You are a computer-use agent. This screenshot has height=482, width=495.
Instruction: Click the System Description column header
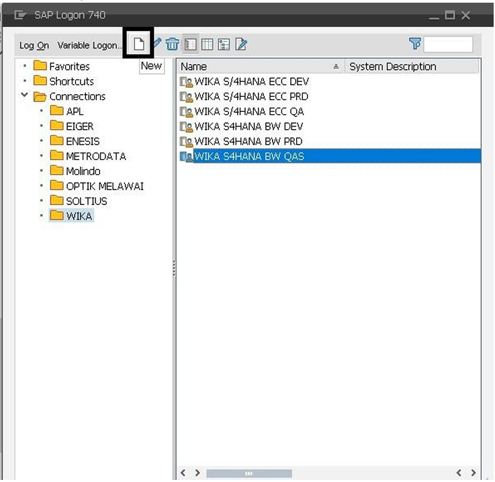coord(393,67)
